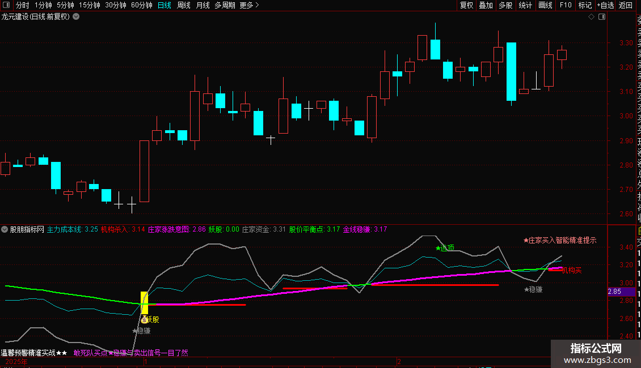641x368 pixels.
Task: Click the 机构买 signal label
Action: (571, 270)
